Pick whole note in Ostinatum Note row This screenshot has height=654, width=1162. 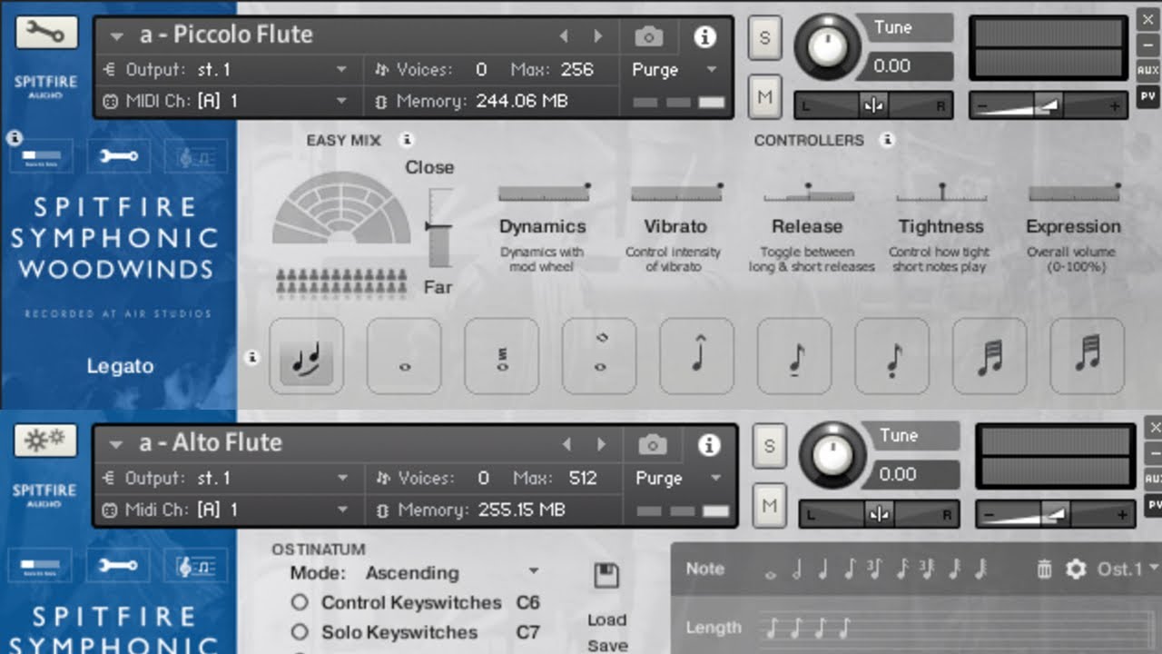click(x=772, y=574)
